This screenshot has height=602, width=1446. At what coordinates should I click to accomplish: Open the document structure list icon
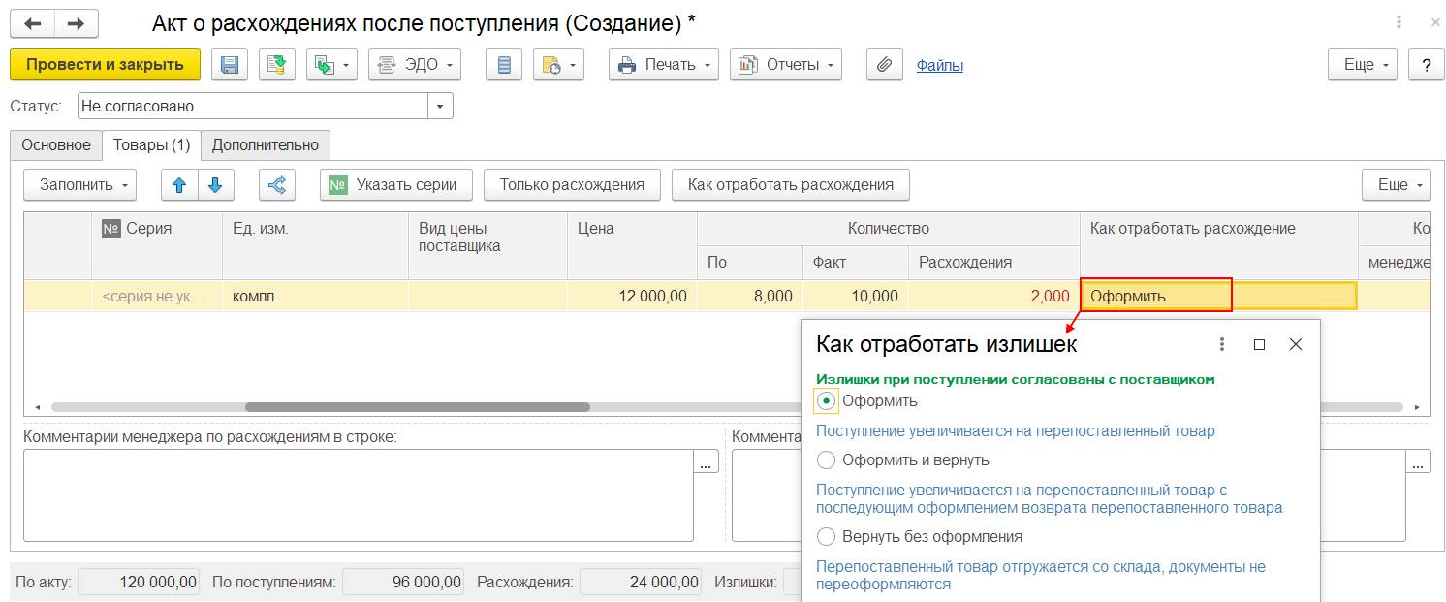point(503,65)
